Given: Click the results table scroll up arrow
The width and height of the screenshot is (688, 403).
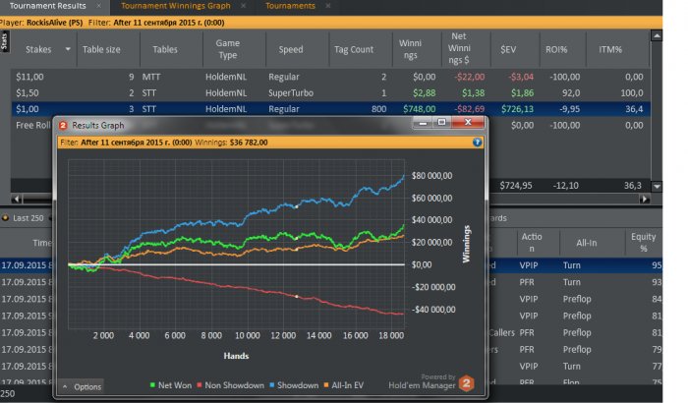Looking at the screenshot, I should tap(657, 35).
